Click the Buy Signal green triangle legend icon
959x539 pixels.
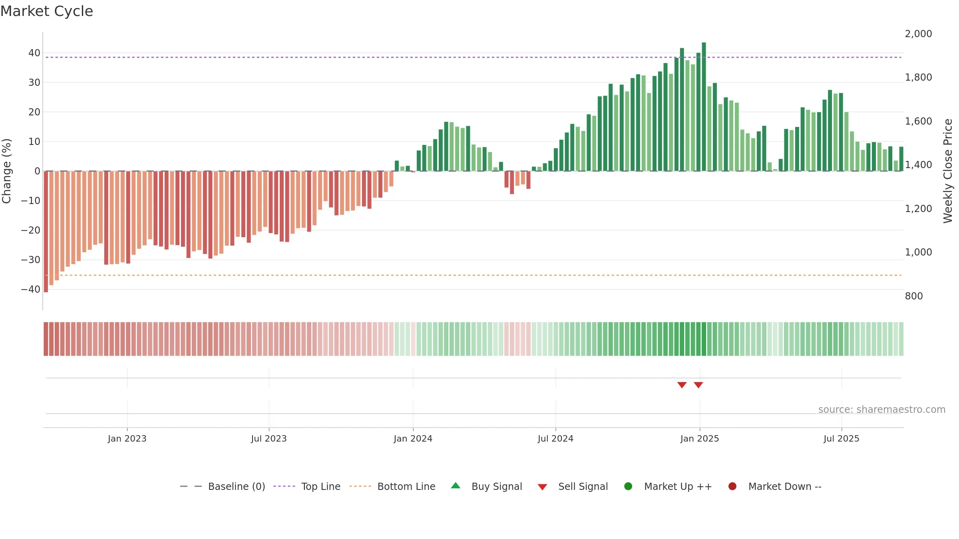(x=456, y=485)
